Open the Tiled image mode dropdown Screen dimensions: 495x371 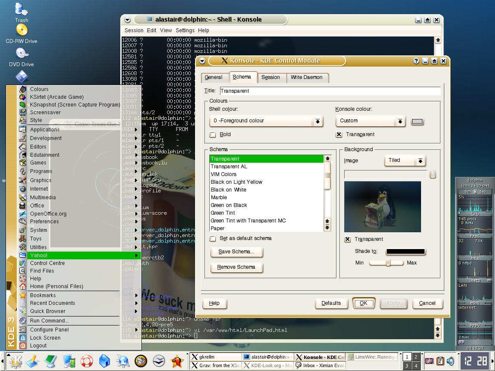click(405, 161)
